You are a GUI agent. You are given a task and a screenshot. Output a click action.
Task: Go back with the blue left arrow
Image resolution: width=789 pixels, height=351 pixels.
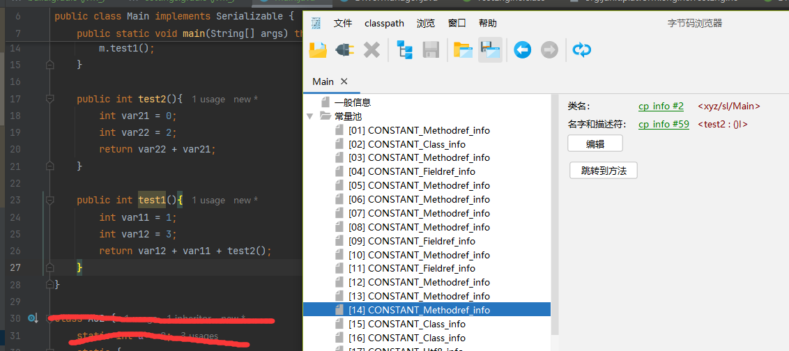(x=522, y=50)
